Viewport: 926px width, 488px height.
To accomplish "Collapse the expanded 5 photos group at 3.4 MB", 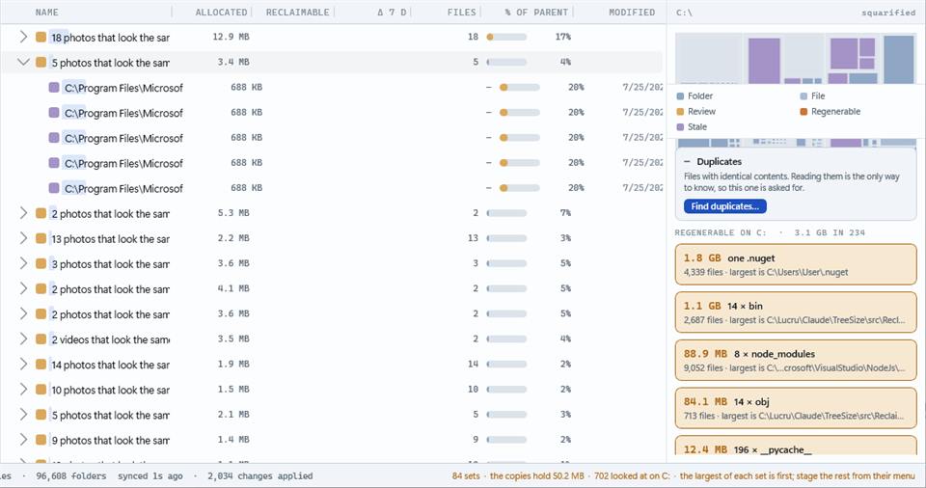I will (23, 62).
